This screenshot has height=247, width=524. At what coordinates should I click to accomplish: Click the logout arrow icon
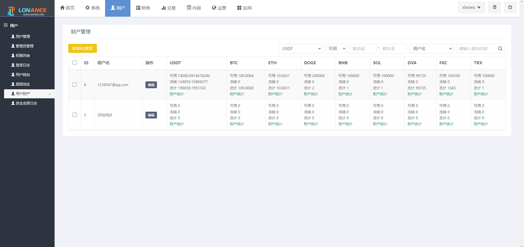(x=510, y=7)
